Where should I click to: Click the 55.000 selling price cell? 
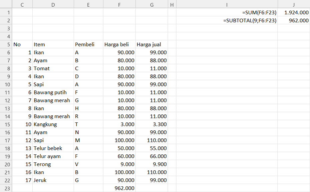pos(151,148)
